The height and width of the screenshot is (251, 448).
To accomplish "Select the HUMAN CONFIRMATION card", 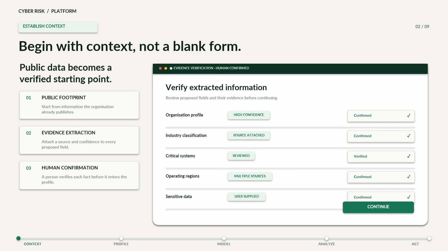I will point(79,175).
